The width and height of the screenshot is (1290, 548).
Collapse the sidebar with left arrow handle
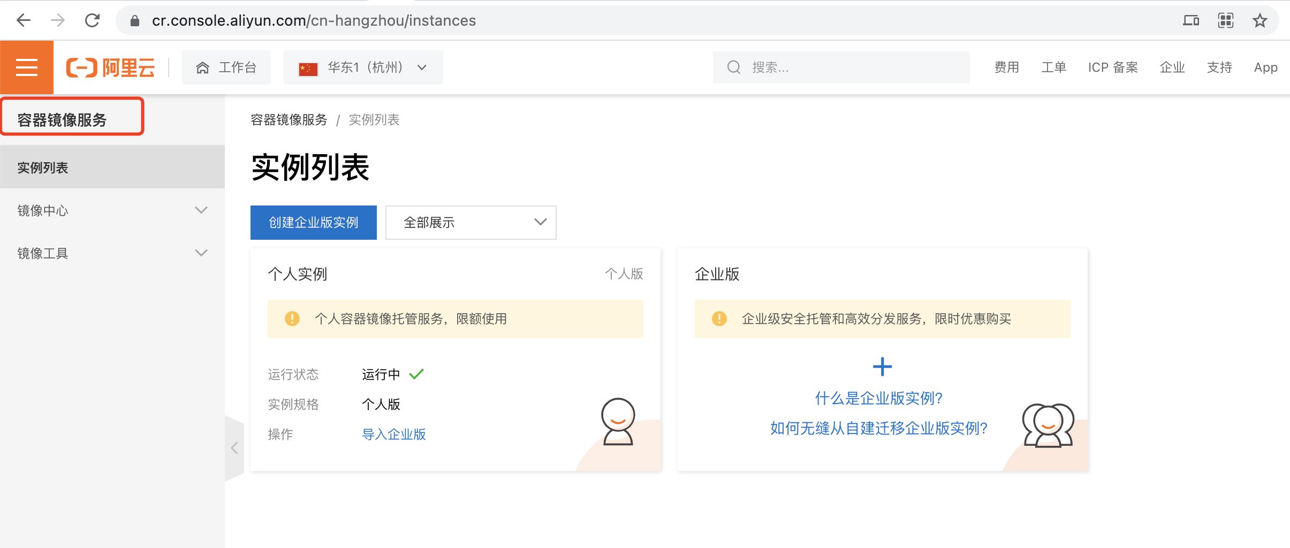[234, 448]
